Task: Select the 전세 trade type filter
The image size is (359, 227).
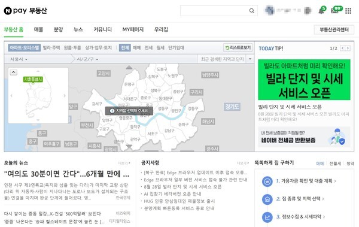Action: 148,48
